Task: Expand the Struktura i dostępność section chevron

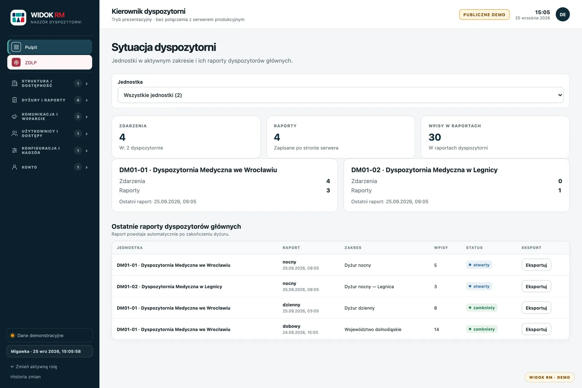Action: click(87, 84)
